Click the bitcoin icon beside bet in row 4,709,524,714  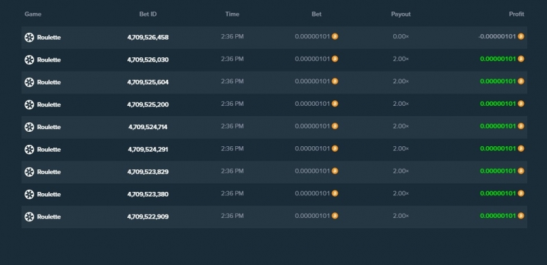pyautogui.click(x=335, y=126)
